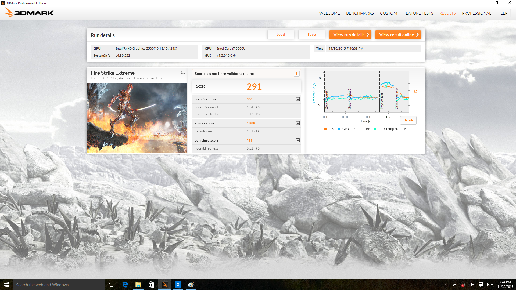Open Action Center notifications icon
The width and height of the screenshot is (516, 290).
pos(481,285)
